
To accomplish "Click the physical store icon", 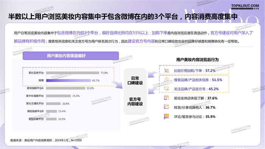I will (167, 98).
